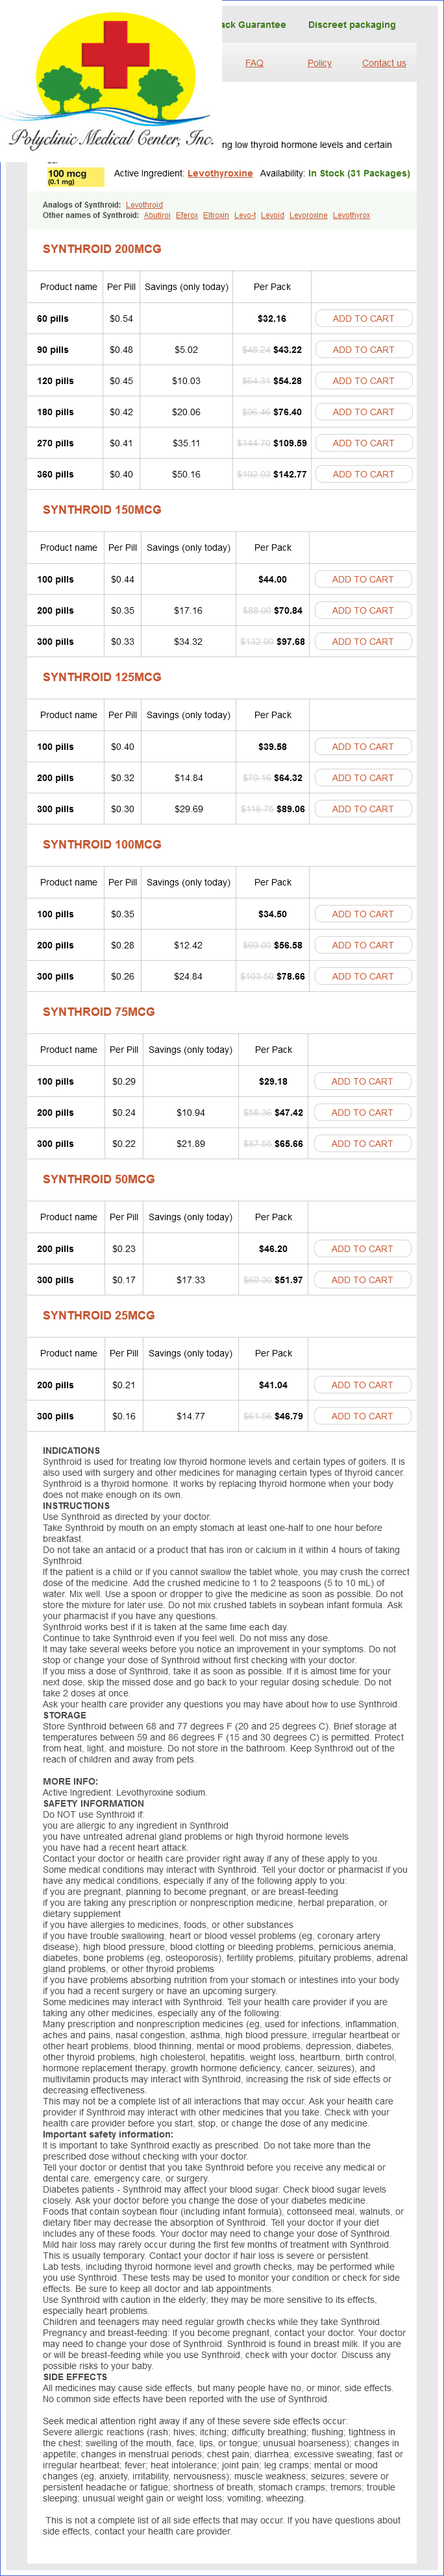The width and height of the screenshot is (444, 2576).
Task: Click the Abutiroi other-name link
Action: coord(157,215)
